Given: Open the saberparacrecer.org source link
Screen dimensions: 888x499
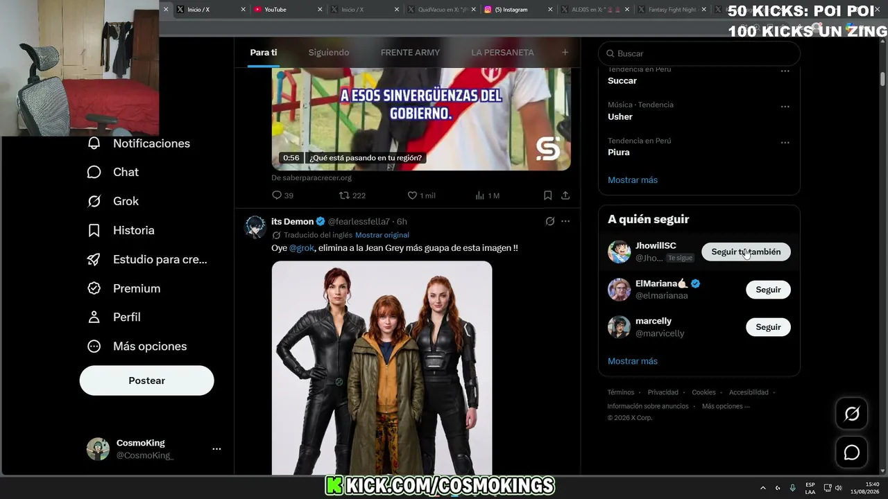Looking at the screenshot, I should pos(311,178).
